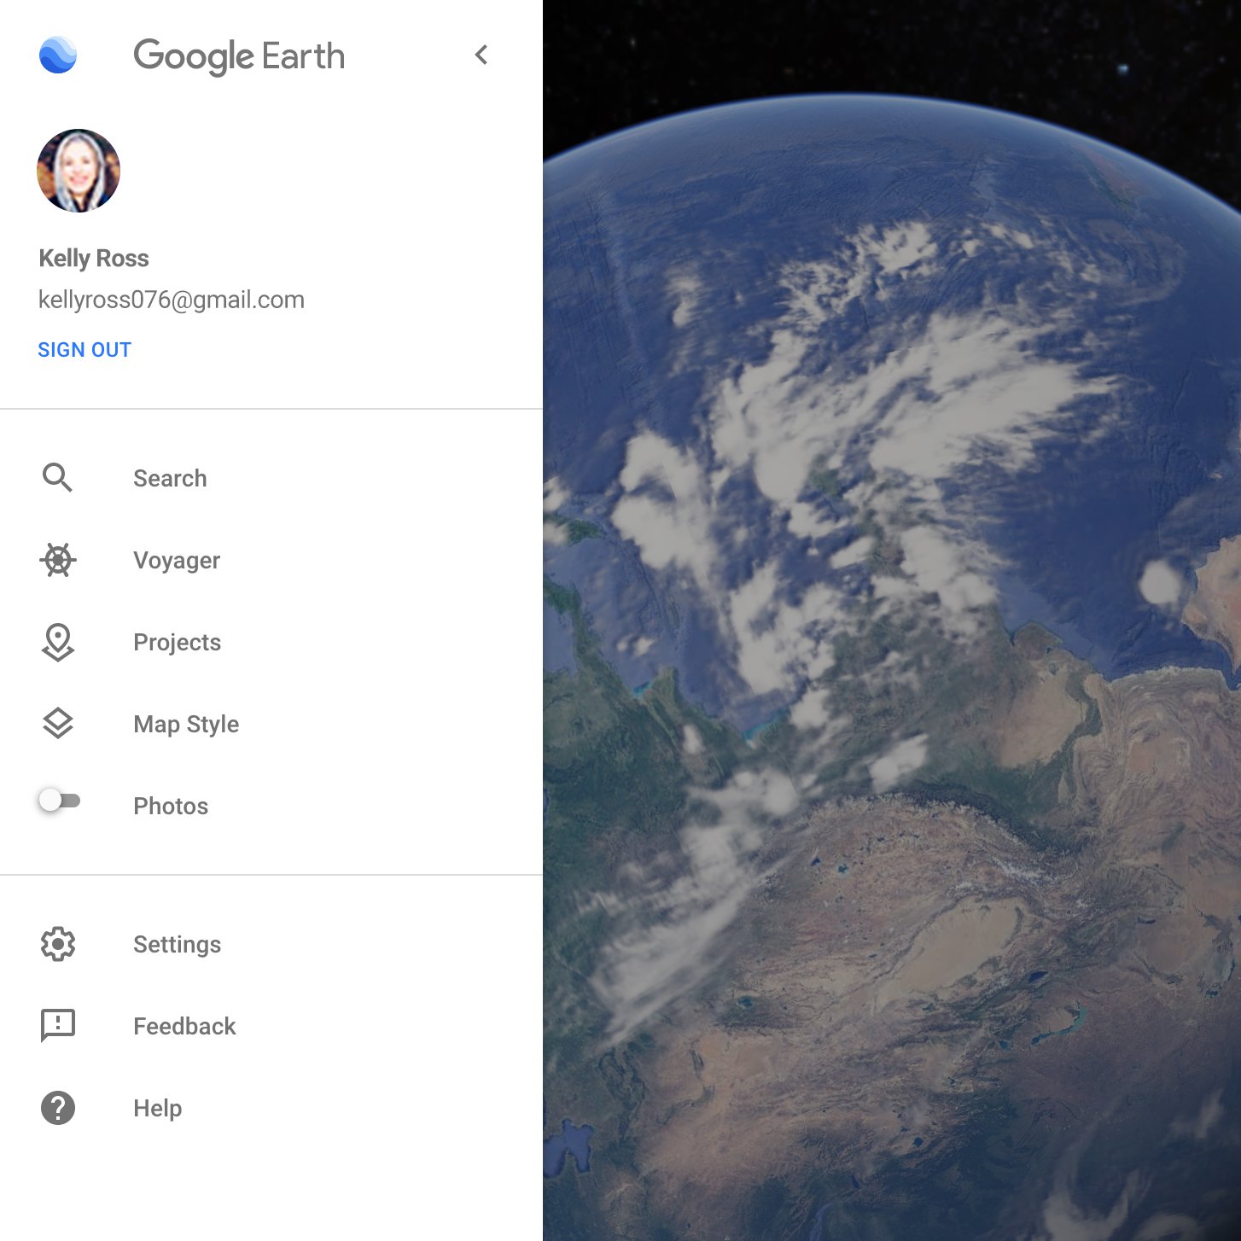
Task: Click the Help question mark icon
Action: pyautogui.click(x=58, y=1108)
